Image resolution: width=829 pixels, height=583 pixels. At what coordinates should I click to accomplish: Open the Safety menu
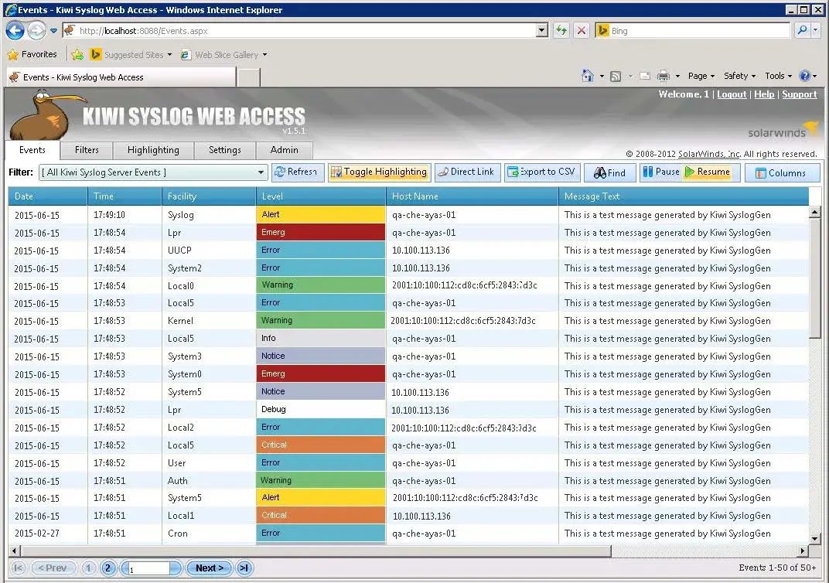[739, 76]
